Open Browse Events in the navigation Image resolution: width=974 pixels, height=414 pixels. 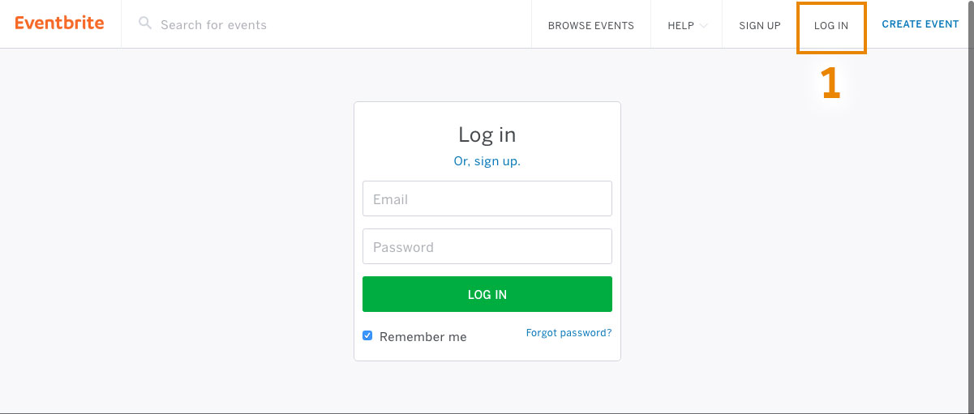[590, 25]
